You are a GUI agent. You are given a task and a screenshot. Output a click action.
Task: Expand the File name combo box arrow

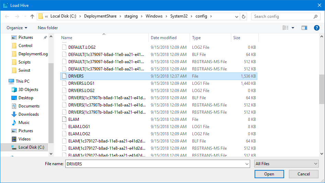(247, 164)
